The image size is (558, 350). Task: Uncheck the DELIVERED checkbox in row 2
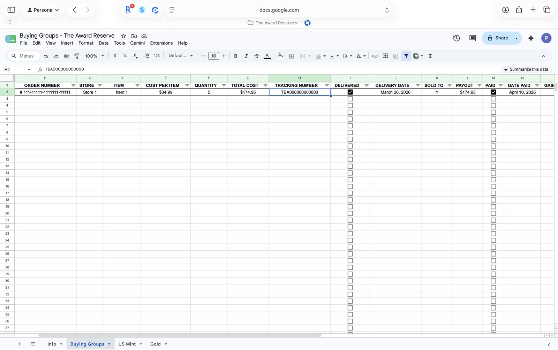(x=350, y=92)
